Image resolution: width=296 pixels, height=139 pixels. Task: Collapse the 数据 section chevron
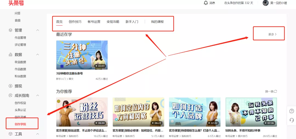coord(38,55)
